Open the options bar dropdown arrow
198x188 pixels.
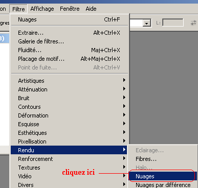point(147,23)
